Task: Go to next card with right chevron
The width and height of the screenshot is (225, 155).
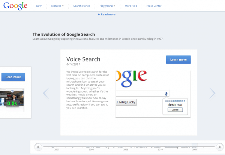Action: click(x=212, y=93)
